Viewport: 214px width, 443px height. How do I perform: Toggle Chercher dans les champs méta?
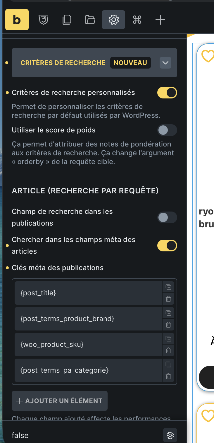pyautogui.click(x=167, y=246)
